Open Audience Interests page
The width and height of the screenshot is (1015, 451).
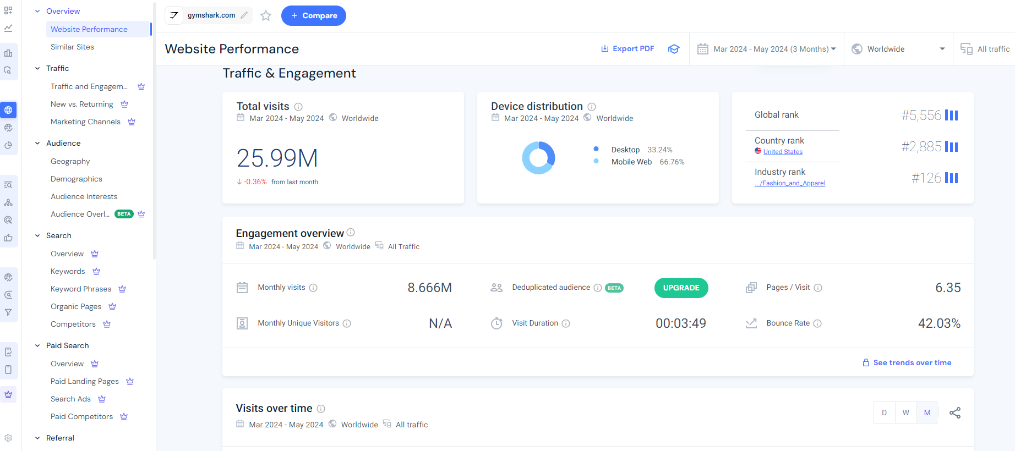click(84, 196)
